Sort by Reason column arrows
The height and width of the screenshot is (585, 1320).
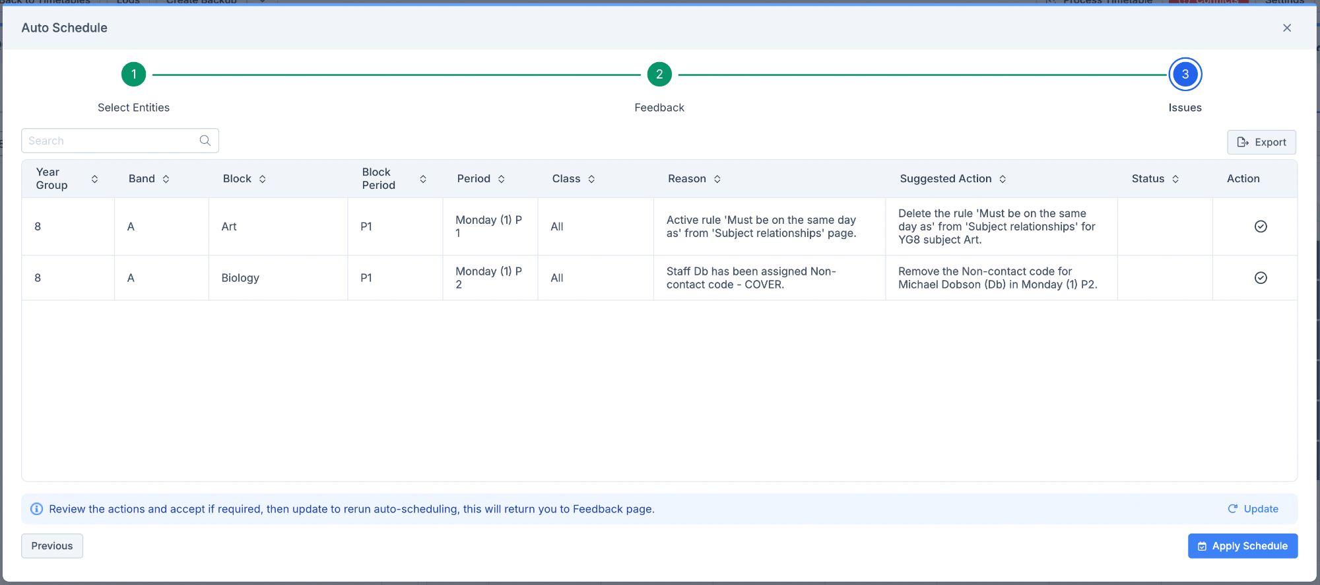pos(717,179)
